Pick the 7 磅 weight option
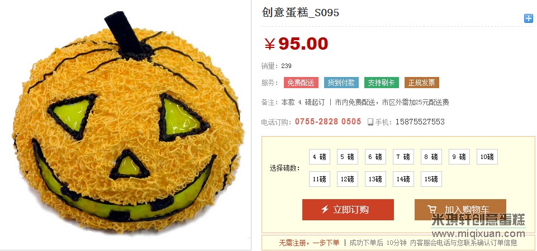The width and height of the screenshot is (537, 251). tap(403, 157)
